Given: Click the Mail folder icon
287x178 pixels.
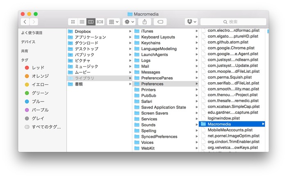Looking at the screenshot, I should [x=137, y=66].
